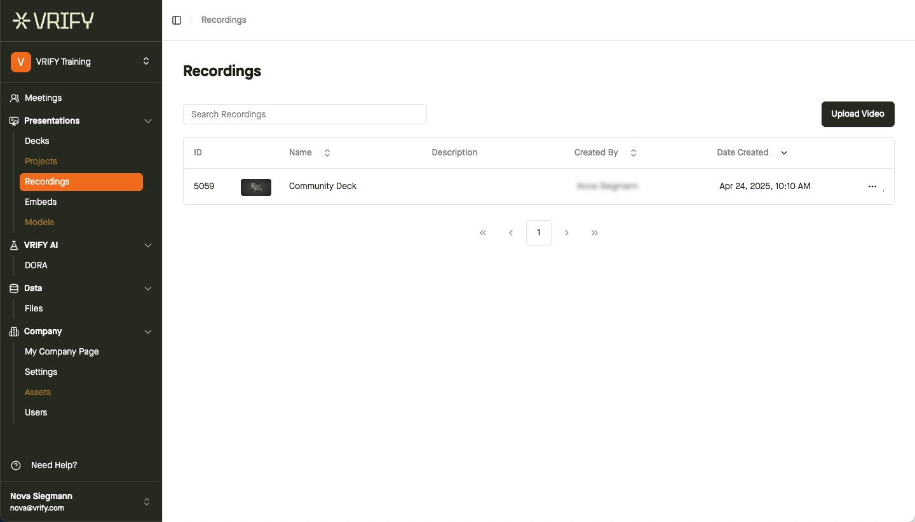Click the blurred Created By cell
Image resolution: width=915 pixels, height=522 pixels.
point(607,186)
